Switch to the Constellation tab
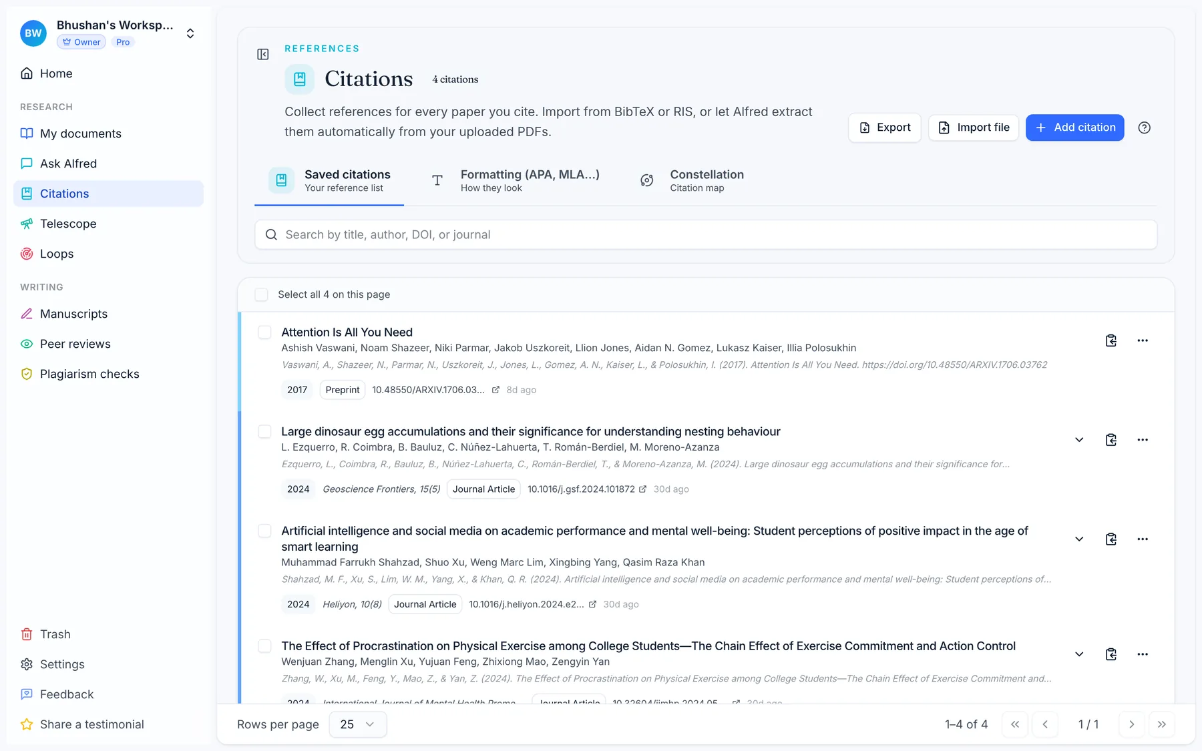Image resolution: width=1202 pixels, height=751 pixels. click(692, 180)
